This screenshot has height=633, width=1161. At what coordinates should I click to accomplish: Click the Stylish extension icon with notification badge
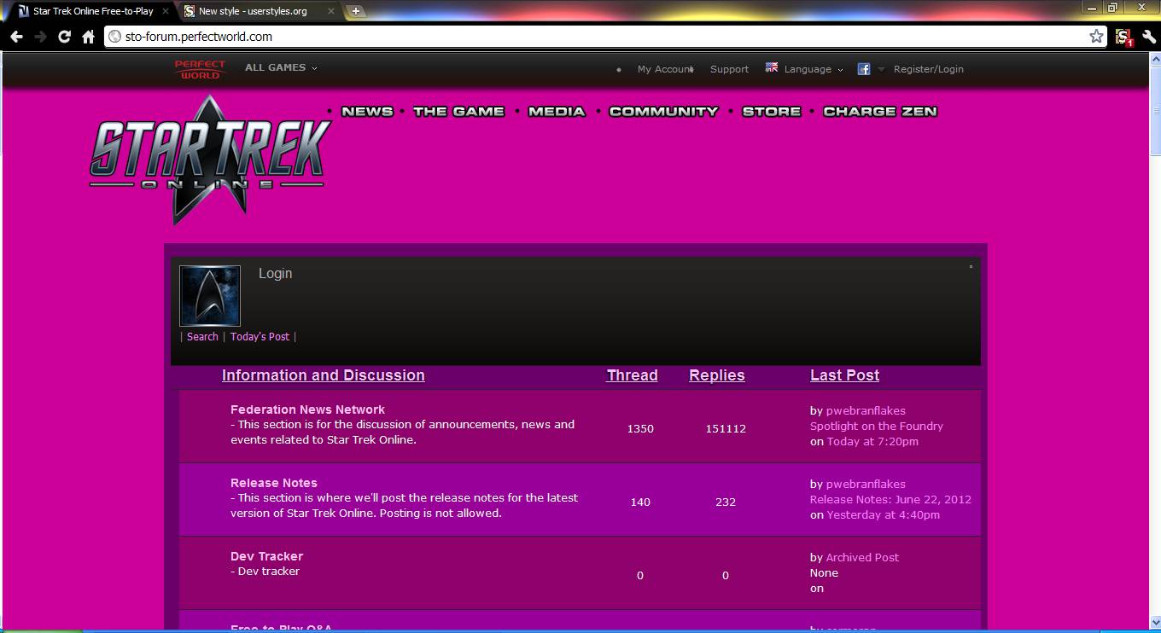click(x=1123, y=37)
